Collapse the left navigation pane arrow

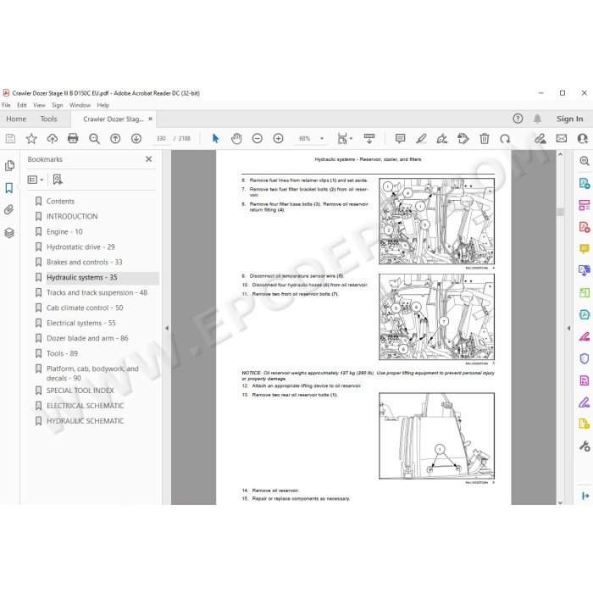(167, 329)
